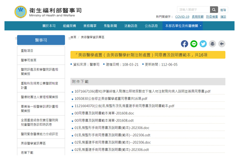Go back using the arrow icon
Image resolution: width=239 pixels, height=159 pixels.
pos(221,44)
